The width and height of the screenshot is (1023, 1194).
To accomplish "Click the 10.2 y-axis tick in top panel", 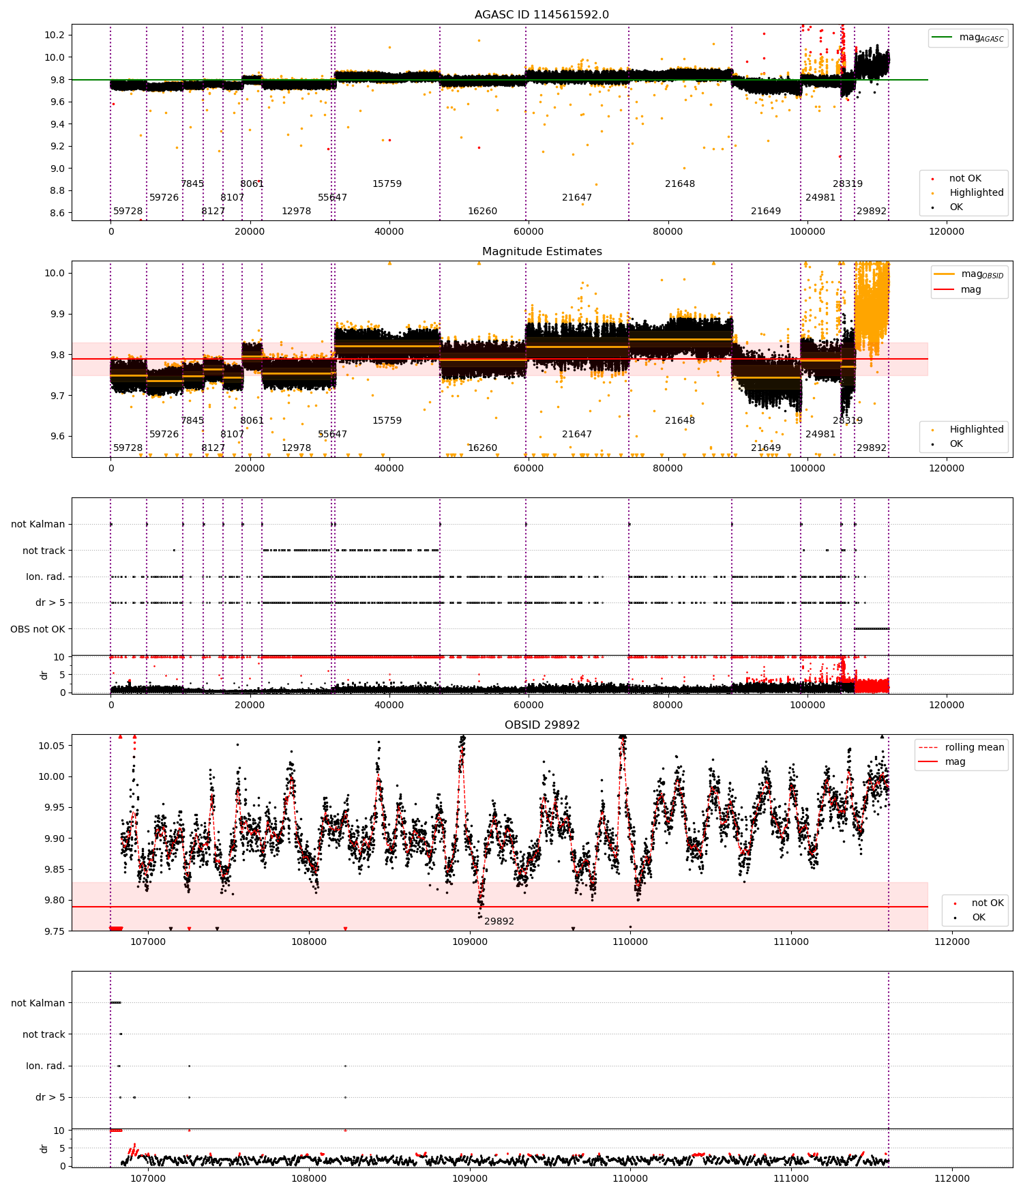I will pyautogui.click(x=55, y=35).
